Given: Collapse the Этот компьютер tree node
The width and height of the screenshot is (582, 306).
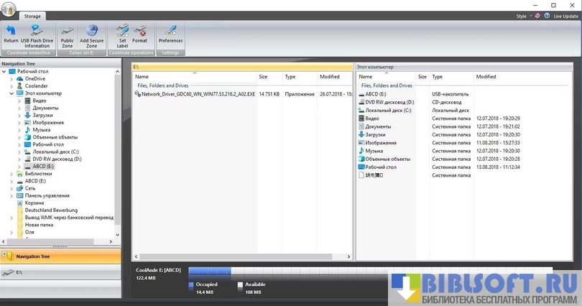Looking at the screenshot, I should coord(11,93).
